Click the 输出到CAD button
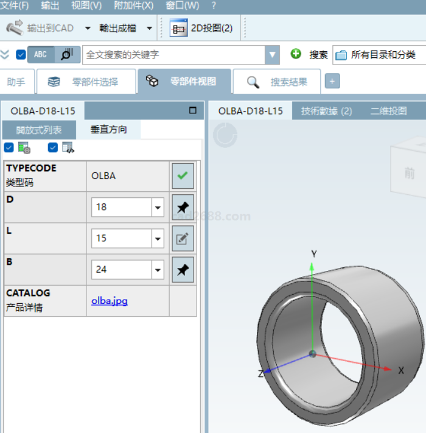Screen dimensions: 426x433 (x=41, y=28)
